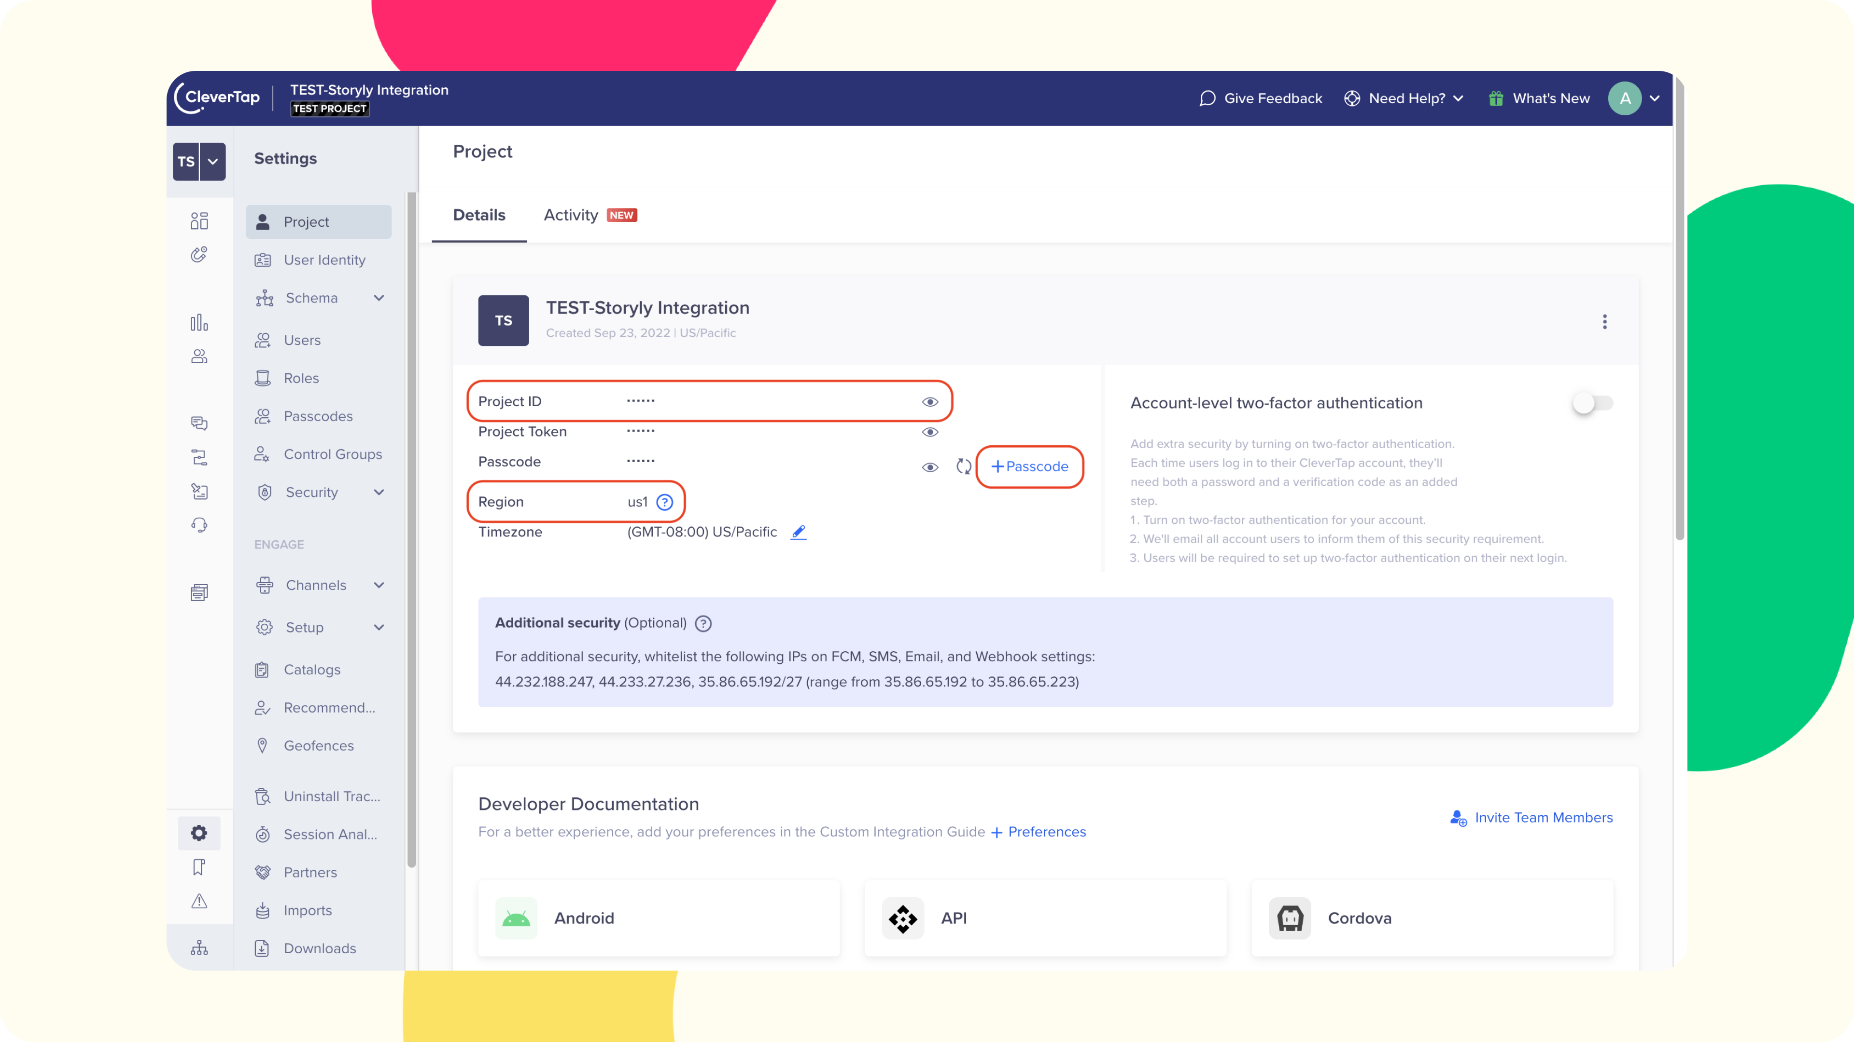Image resolution: width=1854 pixels, height=1042 pixels.
Task: Click the Region help question mark icon
Action: tap(664, 502)
